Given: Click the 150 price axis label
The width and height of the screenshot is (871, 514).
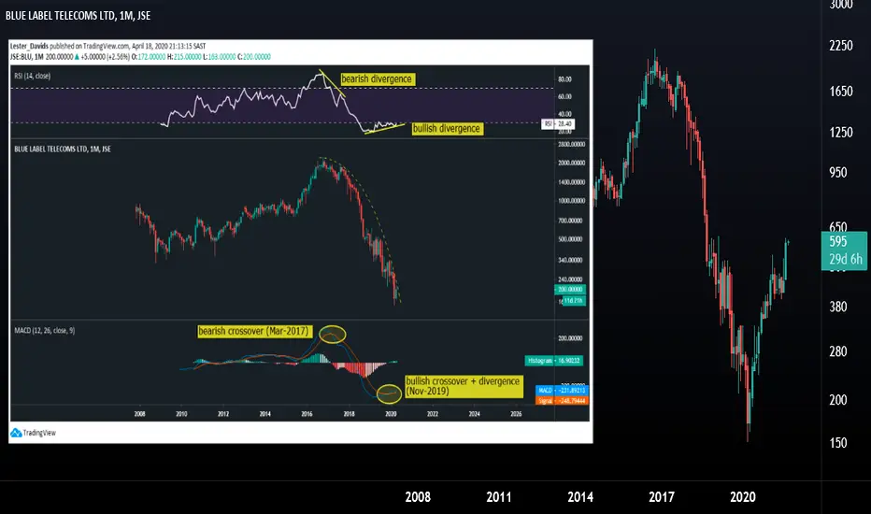Looking at the screenshot, I should click(x=837, y=443).
